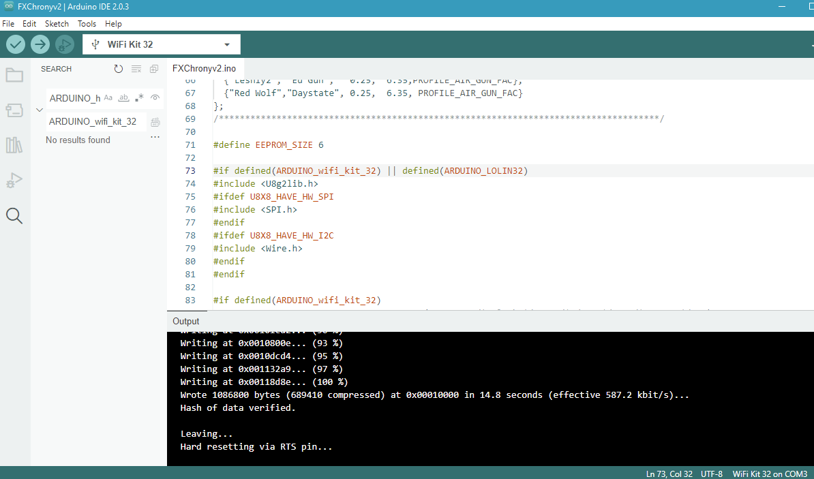Toggle Match Whole Word option
The height and width of the screenshot is (479, 814).
click(123, 97)
